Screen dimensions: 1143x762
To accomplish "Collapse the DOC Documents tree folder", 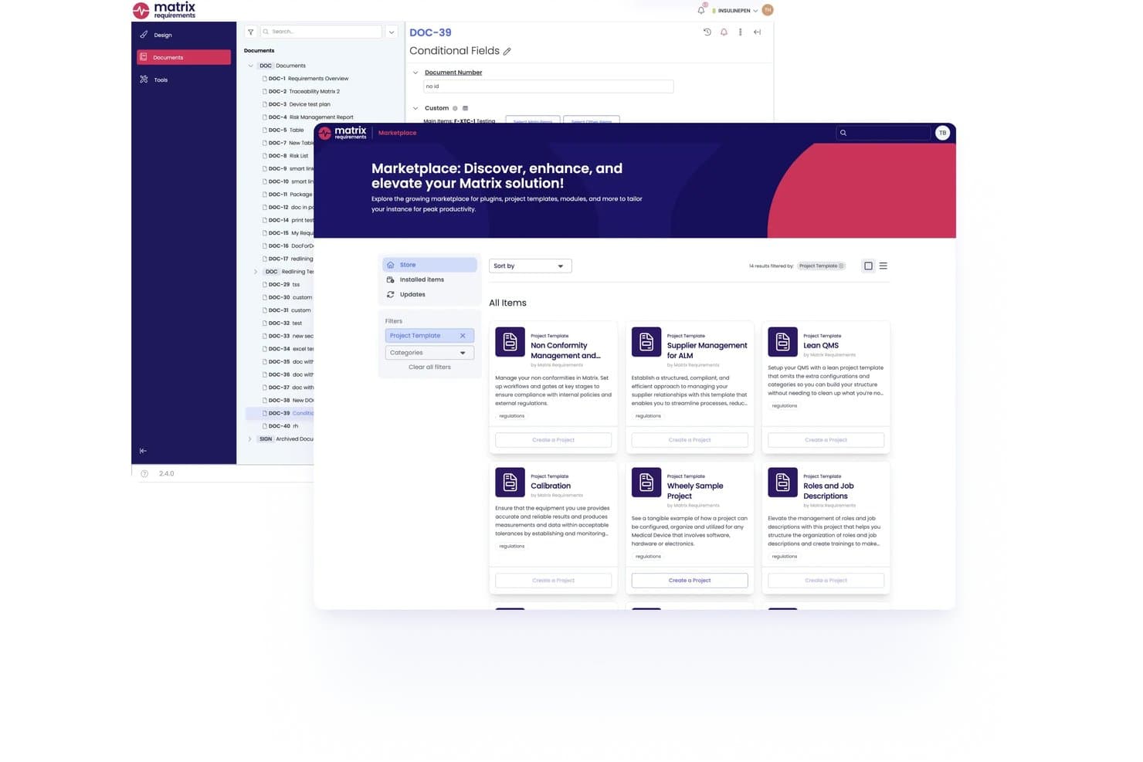I will [x=251, y=66].
